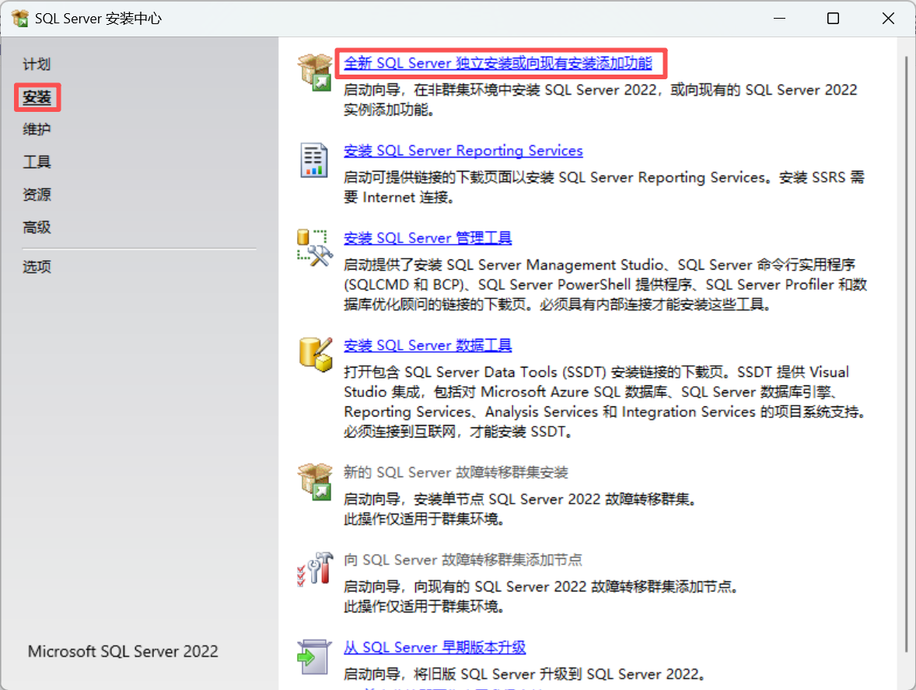Image resolution: width=916 pixels, height=690 pixels.
Task: Click the grayed package icon for 故障转移群集安装
Action: 314,482
